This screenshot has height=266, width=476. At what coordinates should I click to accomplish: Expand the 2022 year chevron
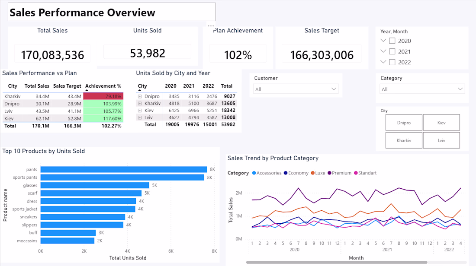(383, 62)
